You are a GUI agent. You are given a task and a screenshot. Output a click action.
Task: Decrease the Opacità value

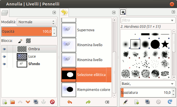tap(54, 33)
